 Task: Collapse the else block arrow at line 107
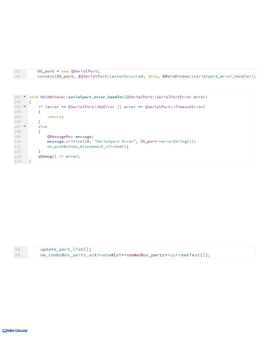[x=25, y=126]
